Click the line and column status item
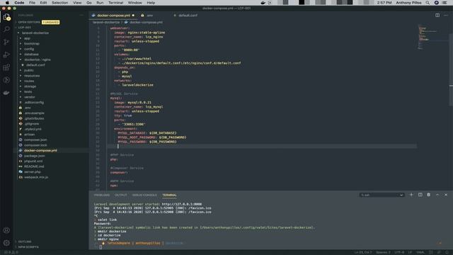Image resolution: width=453 pixels, height=255 pixels. tap(363, 252)
